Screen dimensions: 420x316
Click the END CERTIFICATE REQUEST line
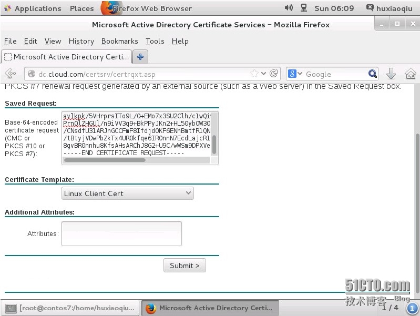pyautogui.click(x=124, y=153)
